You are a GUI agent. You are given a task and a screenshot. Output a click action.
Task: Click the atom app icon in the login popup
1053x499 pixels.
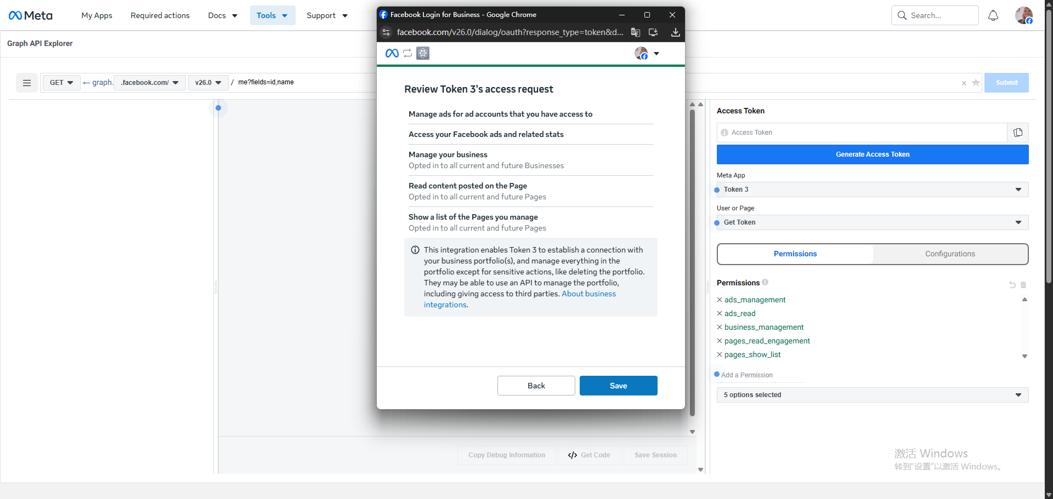pos(423,53)
